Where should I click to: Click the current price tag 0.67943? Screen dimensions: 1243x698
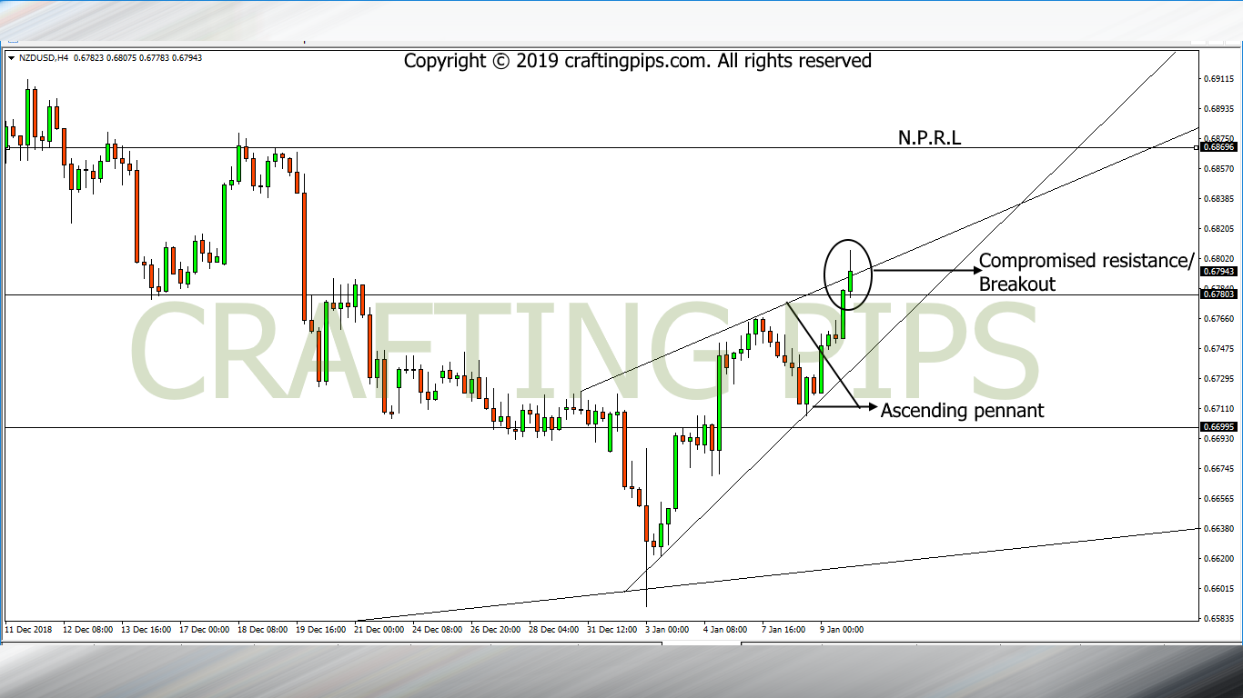pos(1218,271)
